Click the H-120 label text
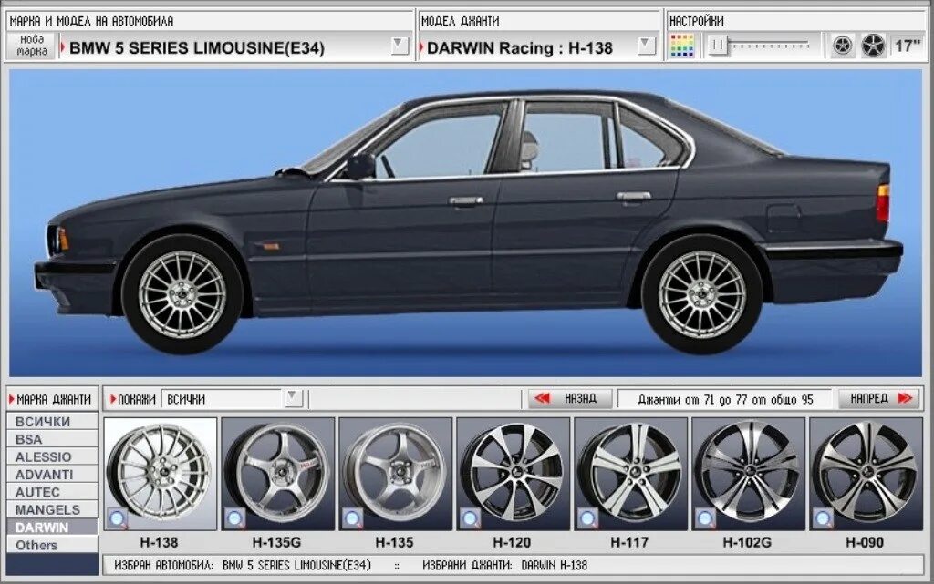The image size is (934, 584). (x=512, y=542)
